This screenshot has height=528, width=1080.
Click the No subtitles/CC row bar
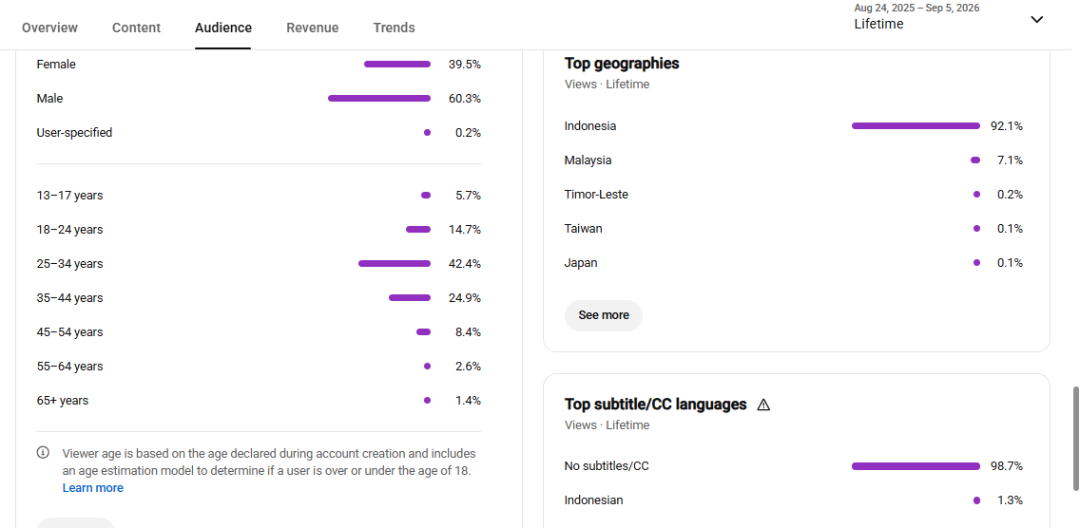[x=916, y=466]
